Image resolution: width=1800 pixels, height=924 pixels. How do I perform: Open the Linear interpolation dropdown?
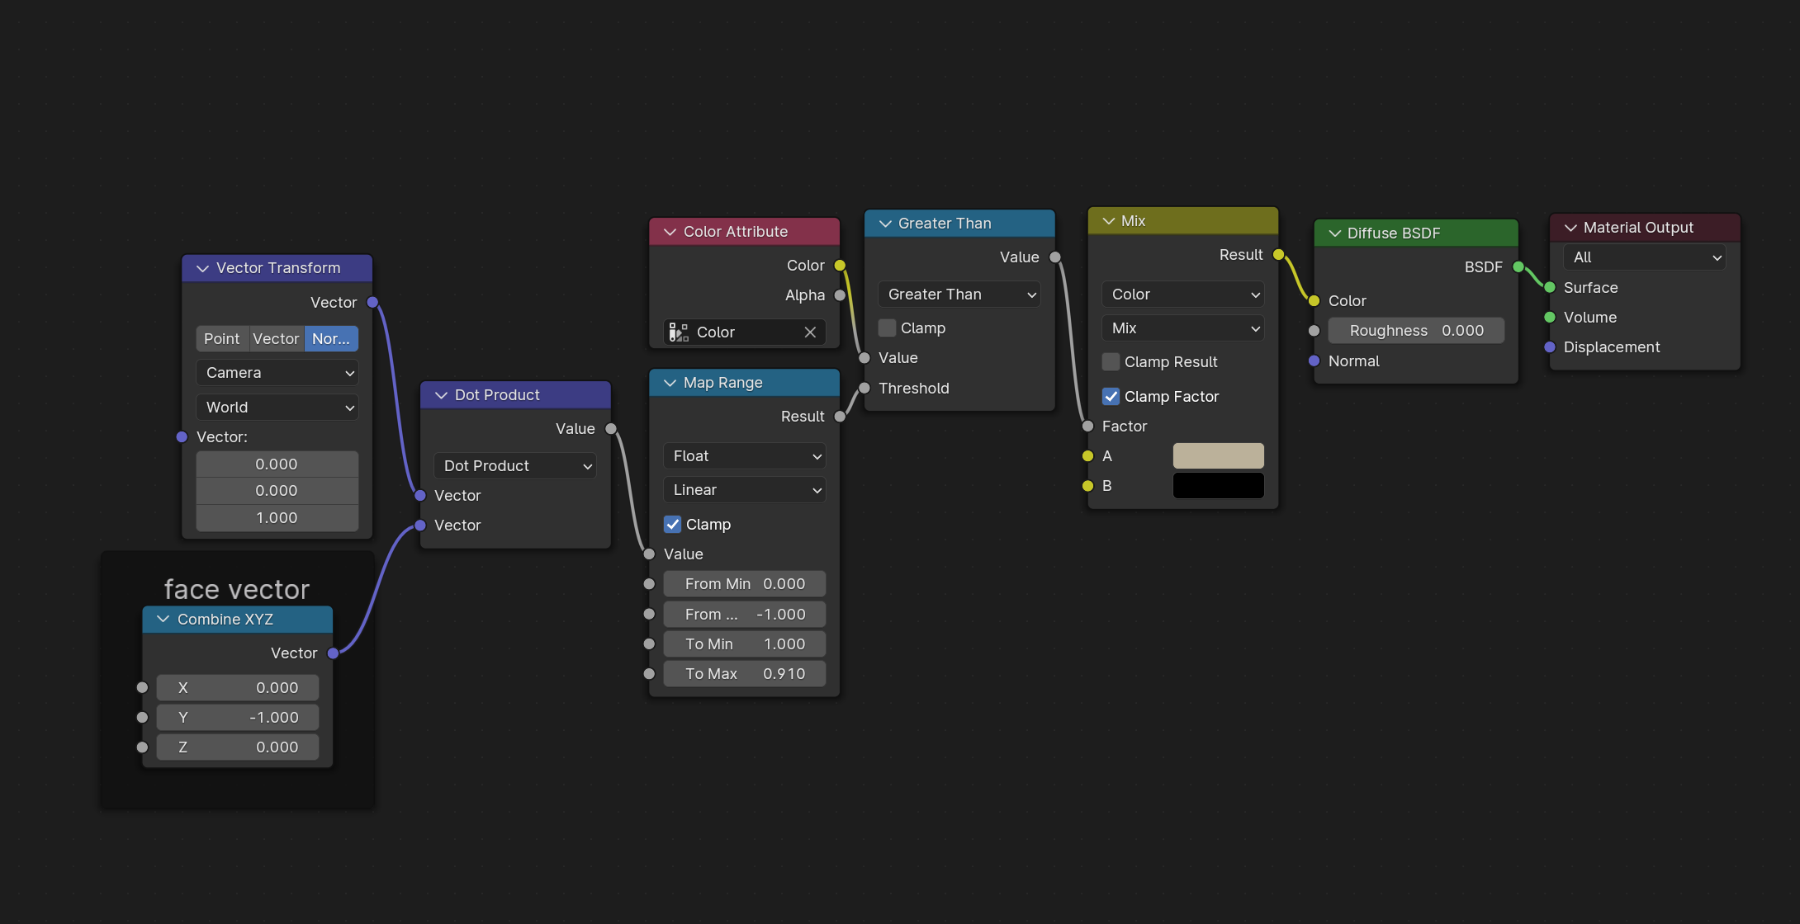[744, 490]
